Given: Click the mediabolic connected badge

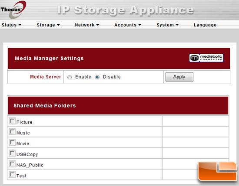Looking at the screenshot, I should [x=206, y=58].
